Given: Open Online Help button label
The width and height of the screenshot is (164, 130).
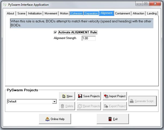Looking at the screenshot, I should [x=57, y=119].
